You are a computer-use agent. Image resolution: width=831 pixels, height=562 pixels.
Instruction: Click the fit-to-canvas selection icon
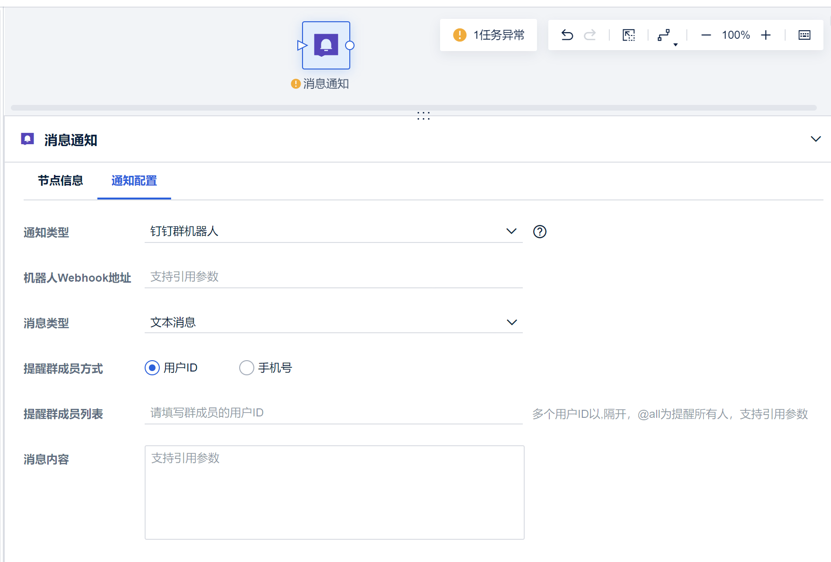click(x=629, y=35)
